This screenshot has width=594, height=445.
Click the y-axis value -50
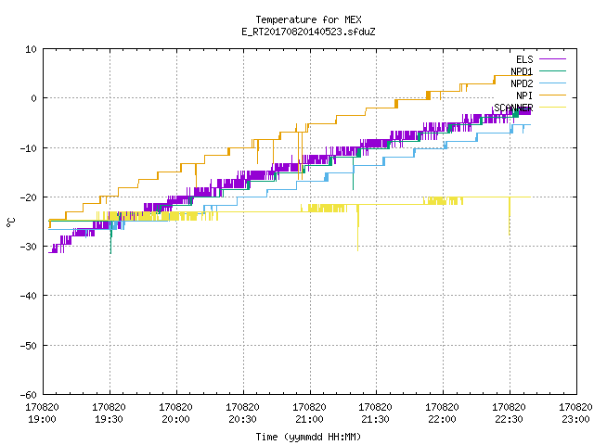point(29,346)
